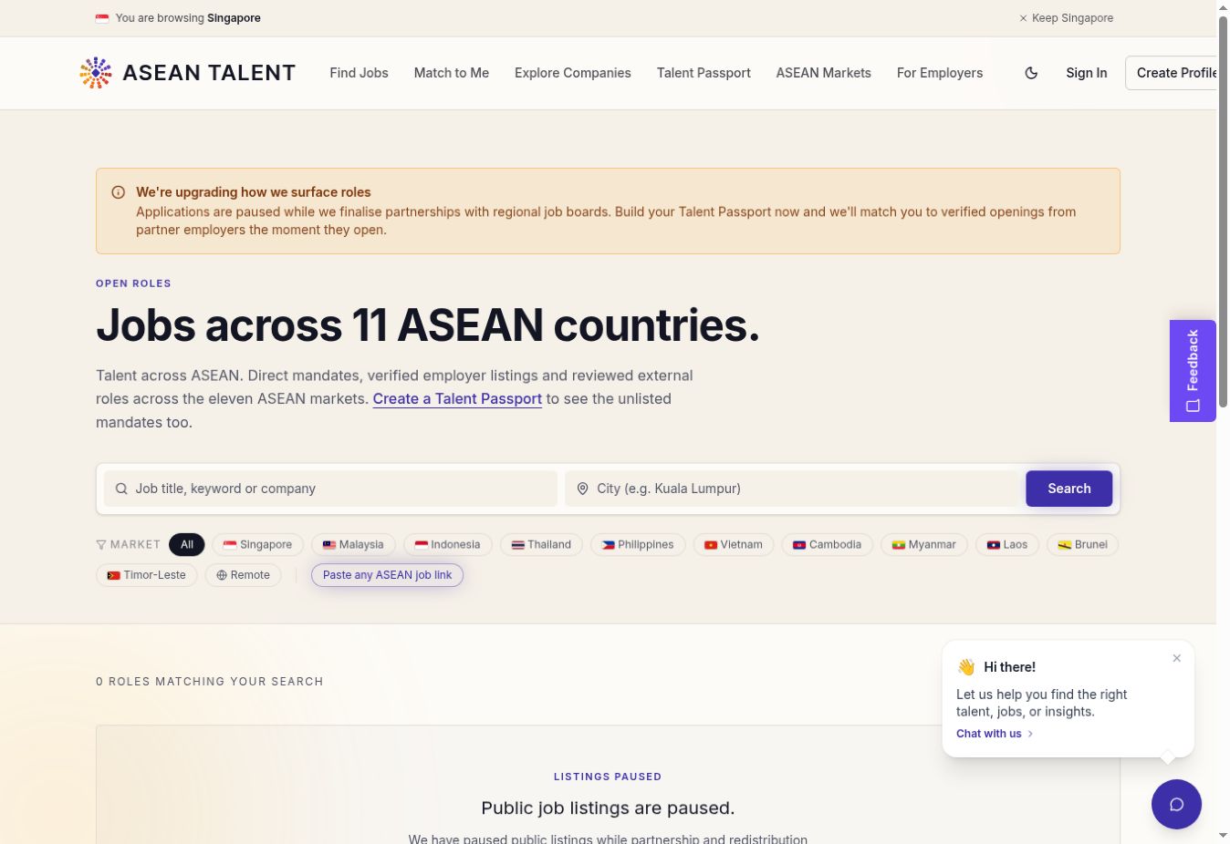Click the funnel filter icon beside MARKET

pos(101,545)
